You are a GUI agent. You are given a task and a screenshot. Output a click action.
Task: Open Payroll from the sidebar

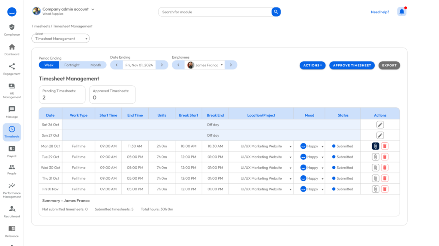[12, 151]
